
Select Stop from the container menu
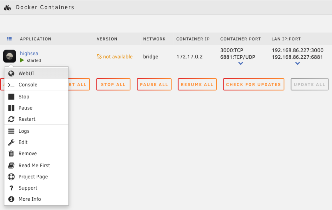[x=36, y=97]
